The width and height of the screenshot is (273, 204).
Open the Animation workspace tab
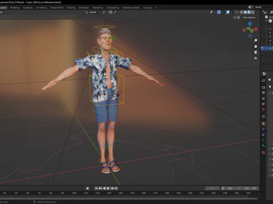pyautogui.click(x=84, y=8)
